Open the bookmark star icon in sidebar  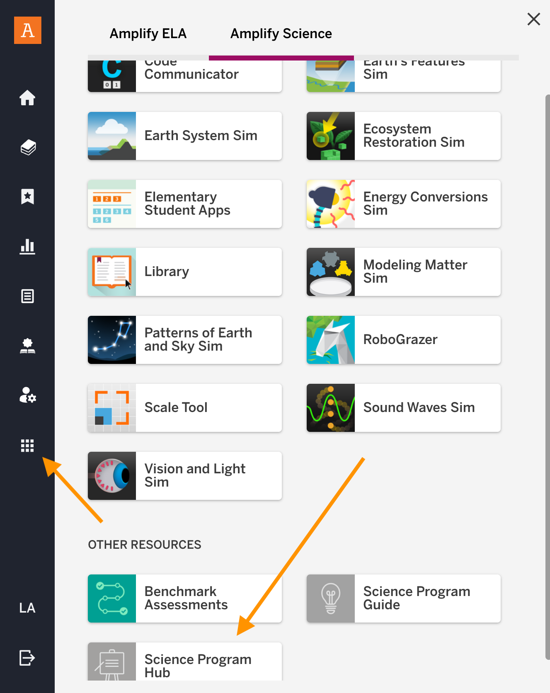click(x=27, y=197)
